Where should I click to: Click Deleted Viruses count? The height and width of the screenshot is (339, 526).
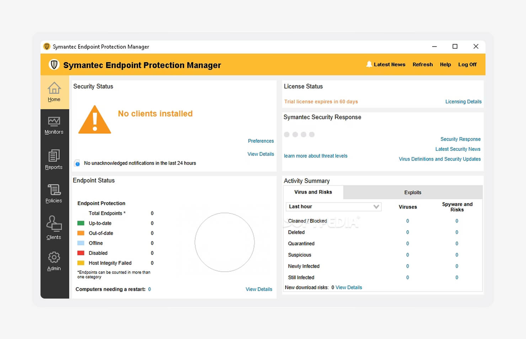pos(408,232)
